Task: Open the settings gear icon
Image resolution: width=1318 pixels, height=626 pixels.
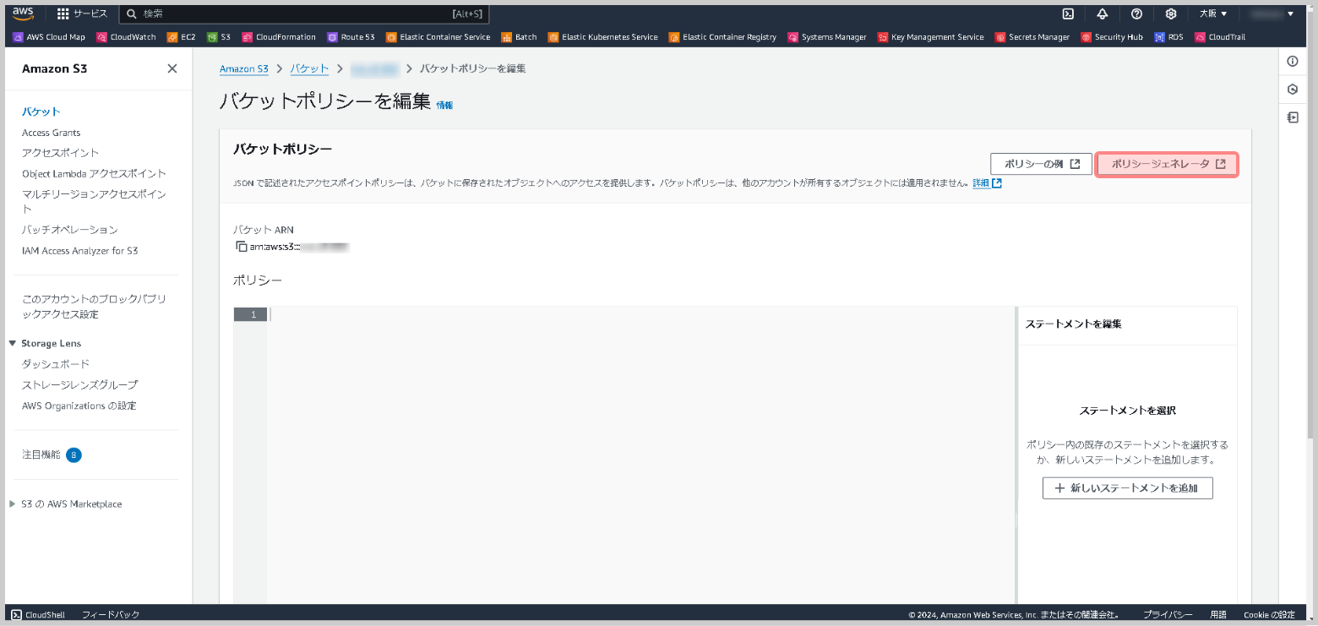Action: (1171, 14)
